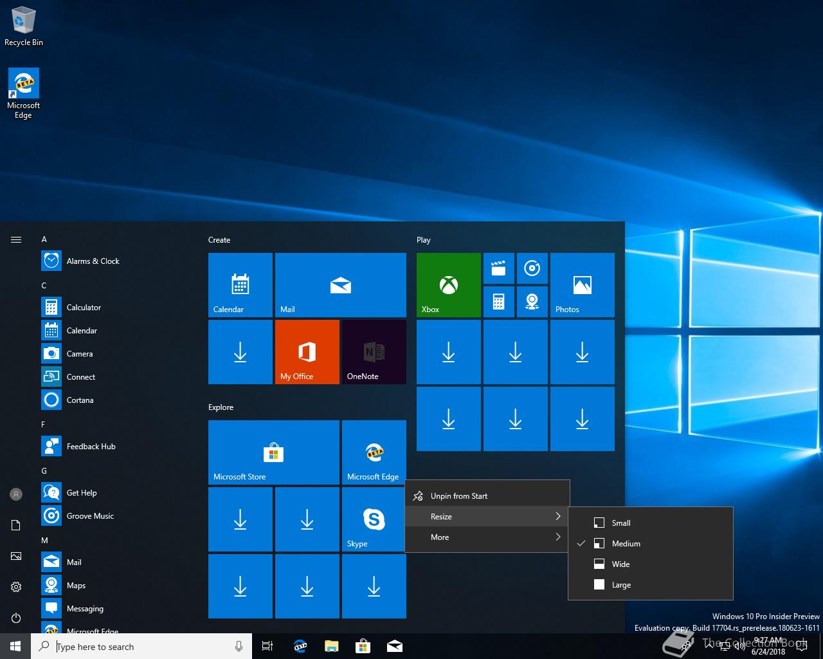
Task: Click the letter F header in app list
Action: [x=44, y=425]
